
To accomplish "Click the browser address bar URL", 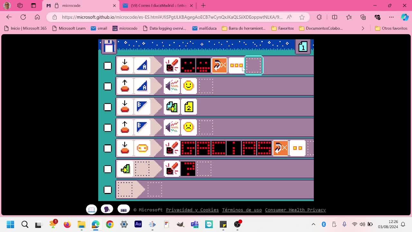I will 172,17.
